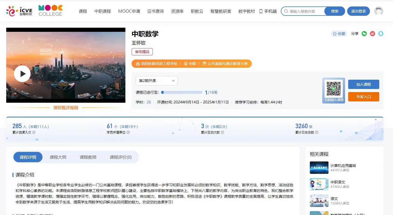The image size is (393, 215).
Task: Share course via Weibo icon
Action: coord(373,34)
